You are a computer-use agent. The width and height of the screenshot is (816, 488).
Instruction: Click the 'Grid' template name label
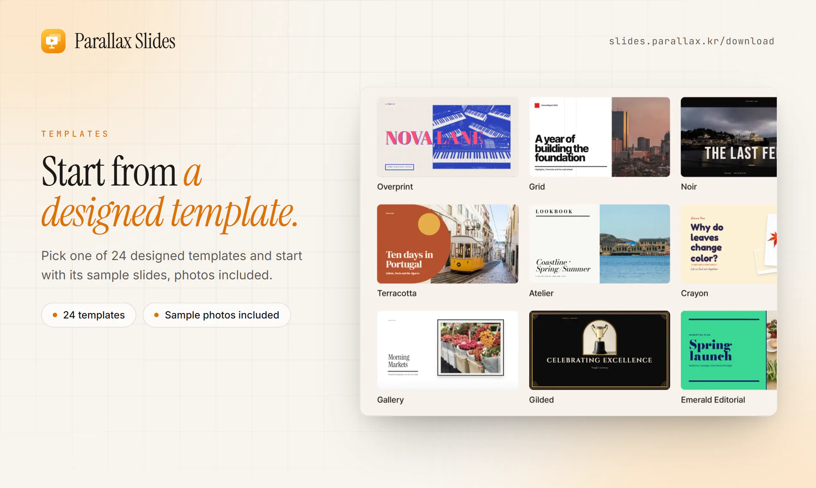point(537,187)
